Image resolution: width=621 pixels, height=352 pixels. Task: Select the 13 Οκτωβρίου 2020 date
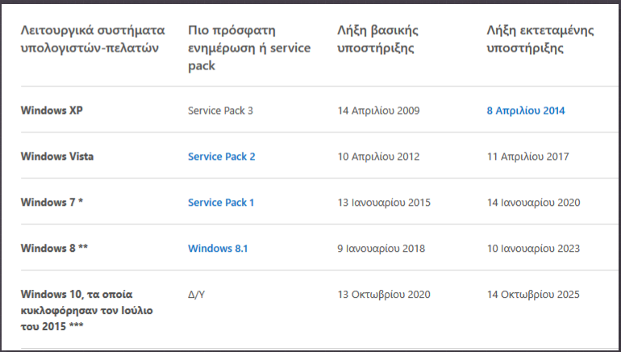click(385, 295)
